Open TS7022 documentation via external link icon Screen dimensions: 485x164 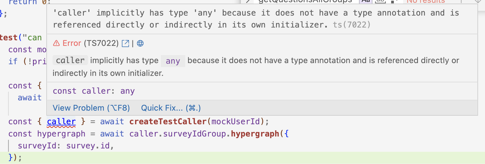[125, 43]
